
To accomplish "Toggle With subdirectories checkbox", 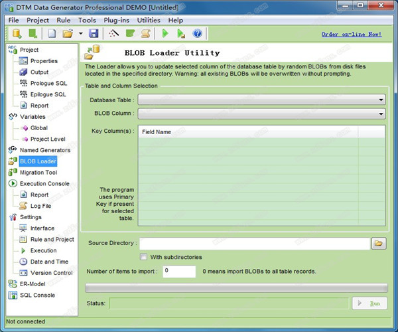I will (143, 257).
